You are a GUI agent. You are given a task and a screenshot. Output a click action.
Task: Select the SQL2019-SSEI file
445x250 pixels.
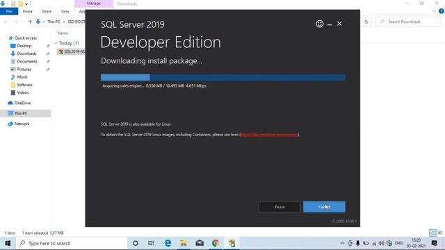(71, 51)
